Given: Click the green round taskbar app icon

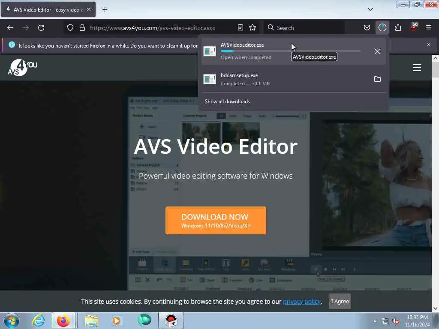Looking at the screenshot, I should coord(144,320).
